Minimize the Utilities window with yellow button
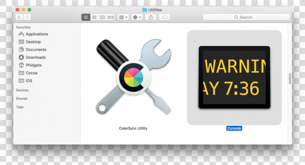This screenshot has width=305, height=165. click(23, 10)
